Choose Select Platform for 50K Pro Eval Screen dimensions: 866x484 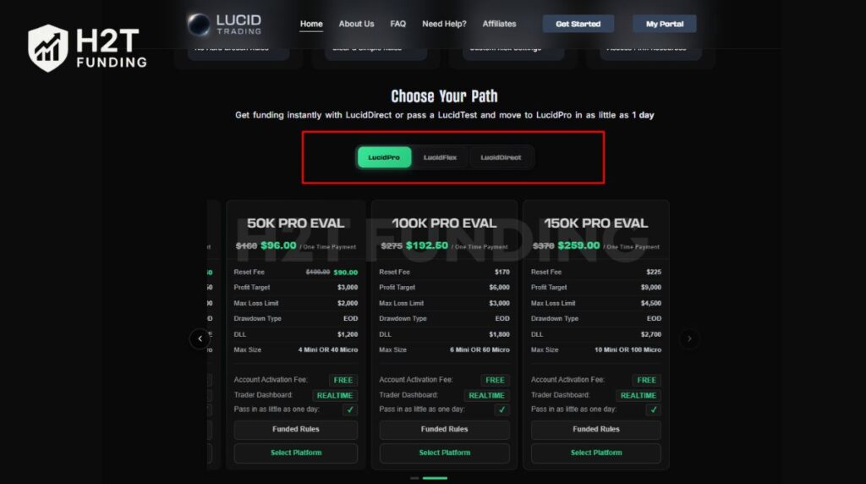coord(296,453)
